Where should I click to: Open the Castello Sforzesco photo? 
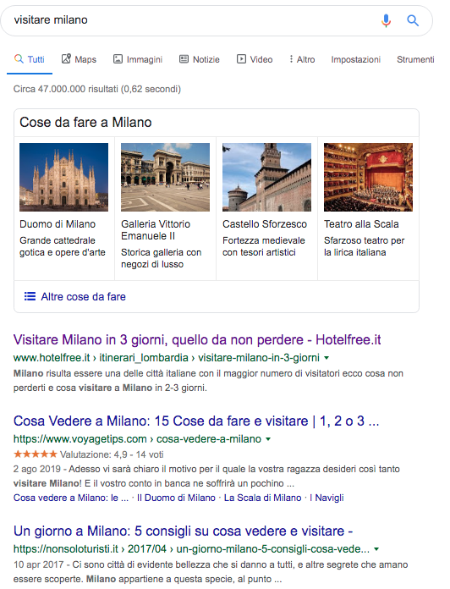[x=266, y=177]
